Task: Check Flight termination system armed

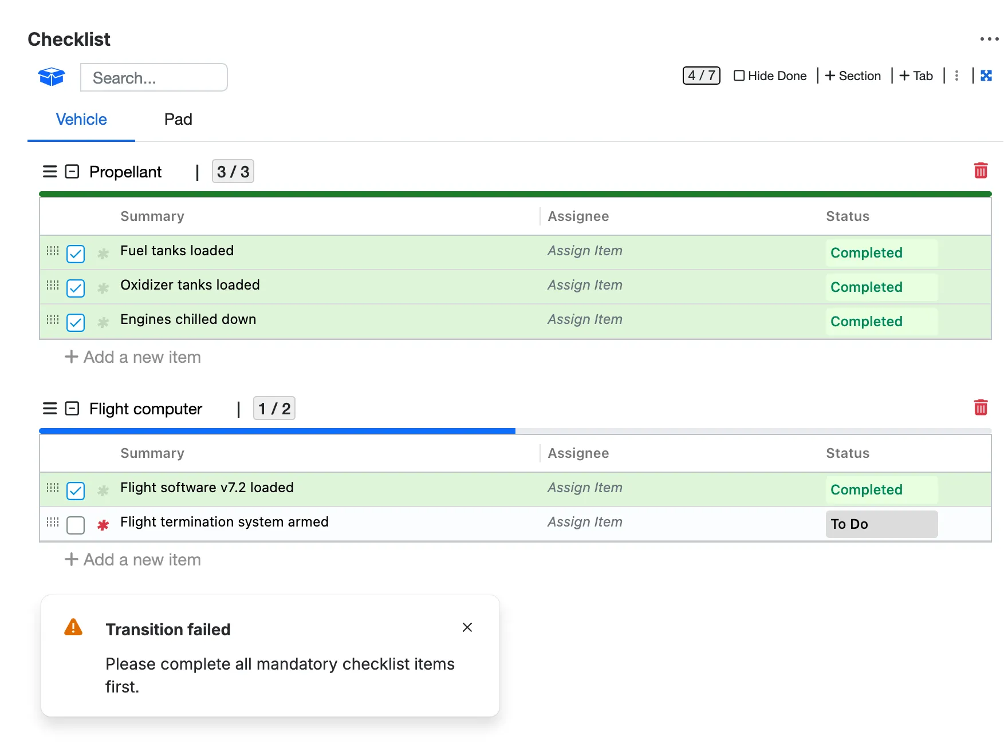Action: [76, 525]
